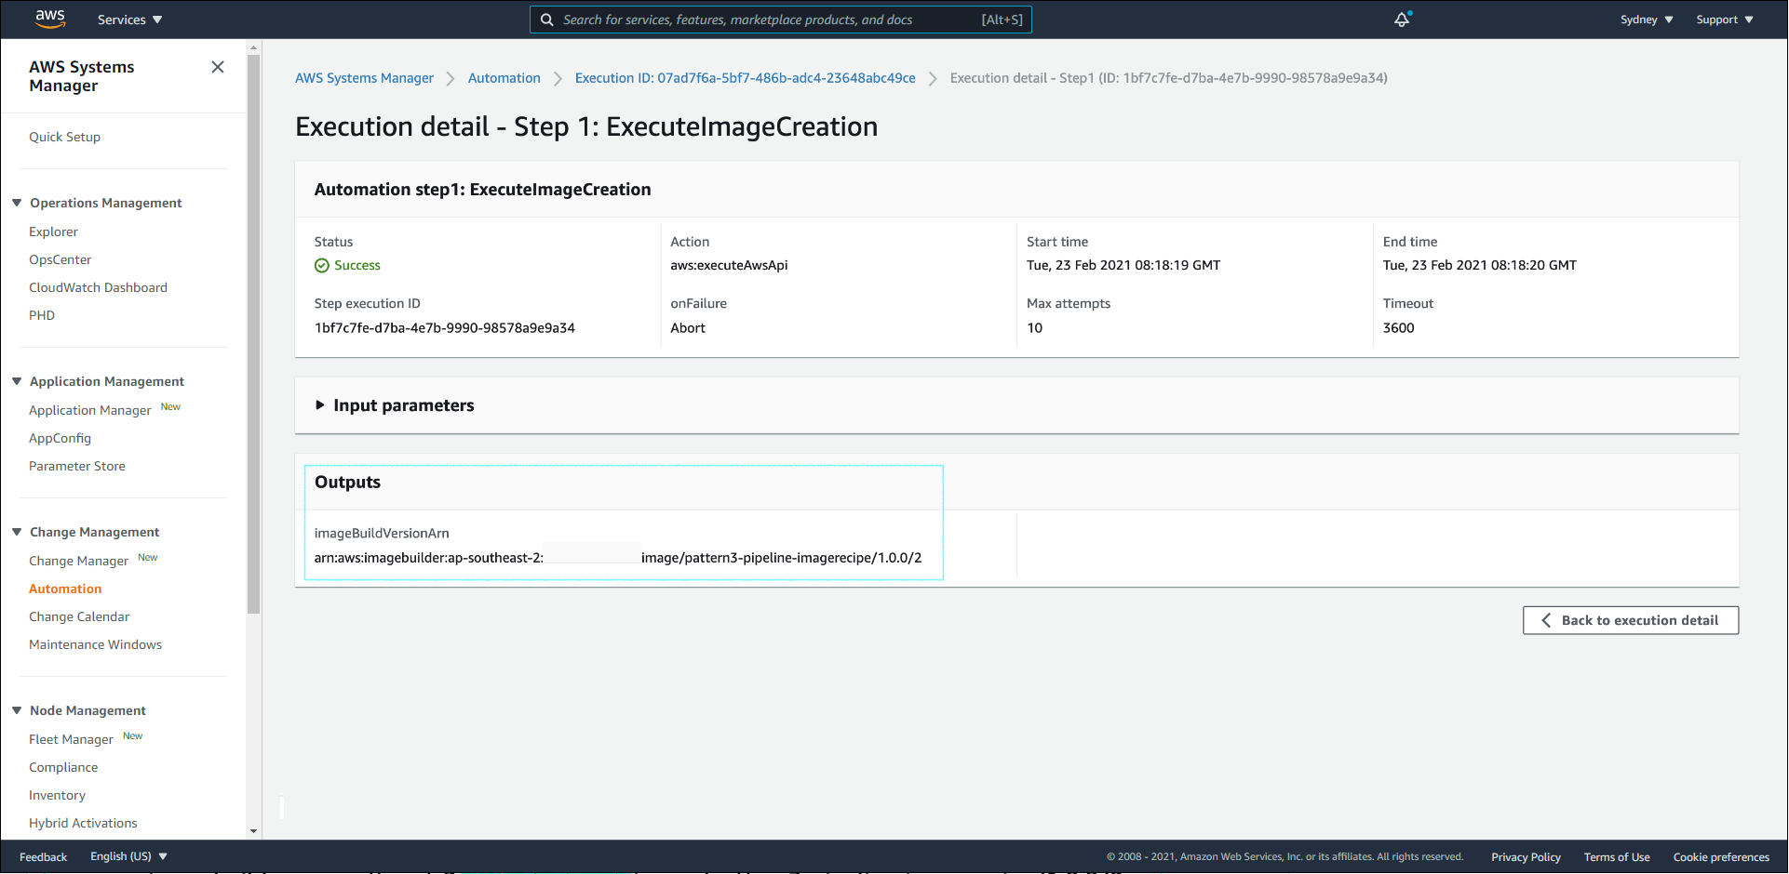Open the Services menu
The height and width of the screenshot is (874, 1789).
pos(129,20)
